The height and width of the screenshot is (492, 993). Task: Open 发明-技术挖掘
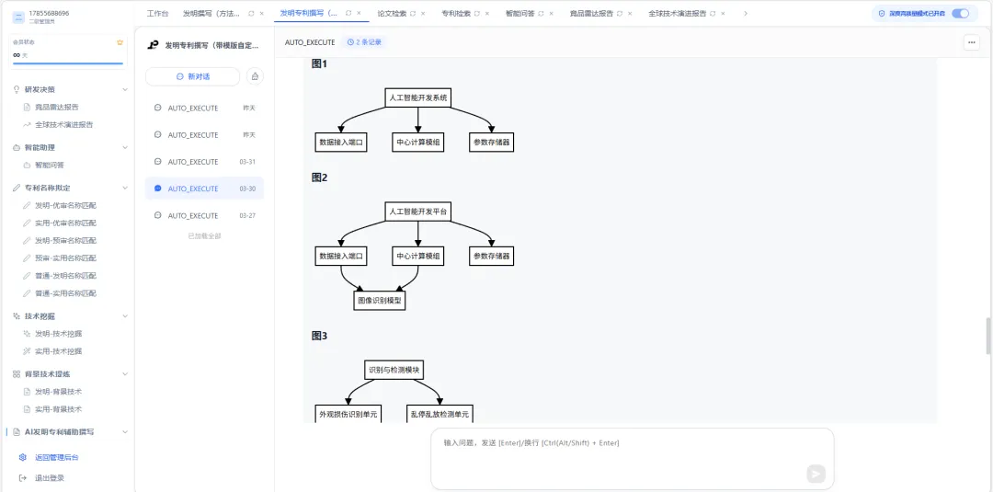tap(58, 334)
